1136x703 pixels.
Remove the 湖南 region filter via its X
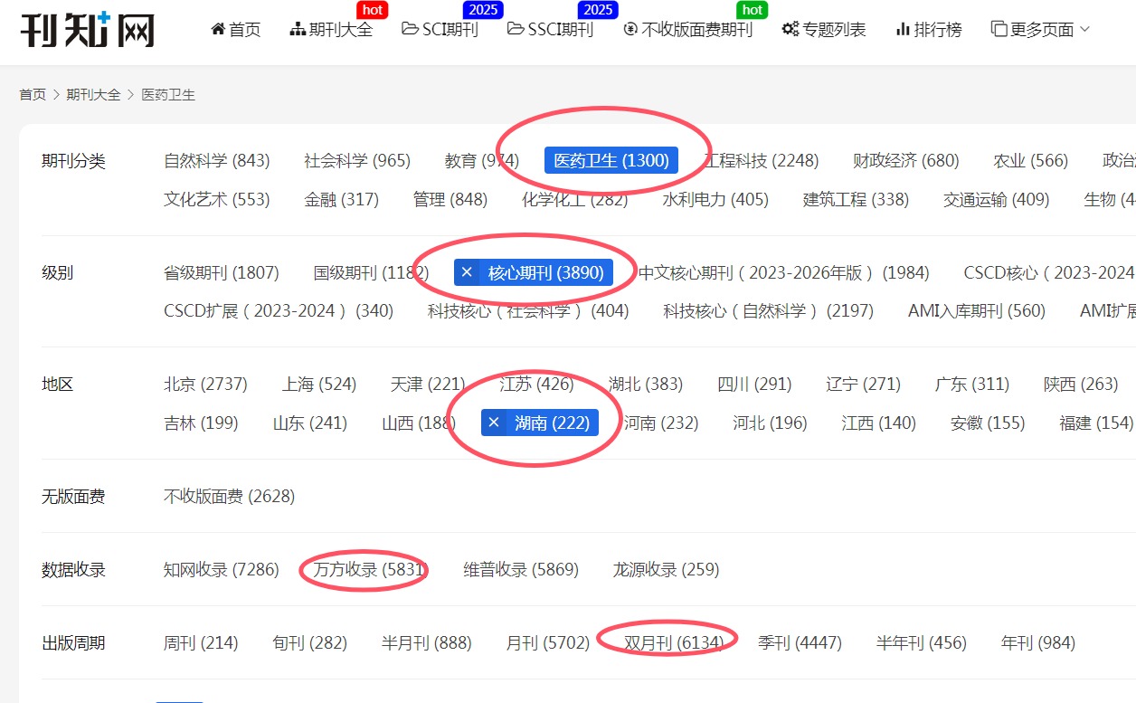coord(494,423)
